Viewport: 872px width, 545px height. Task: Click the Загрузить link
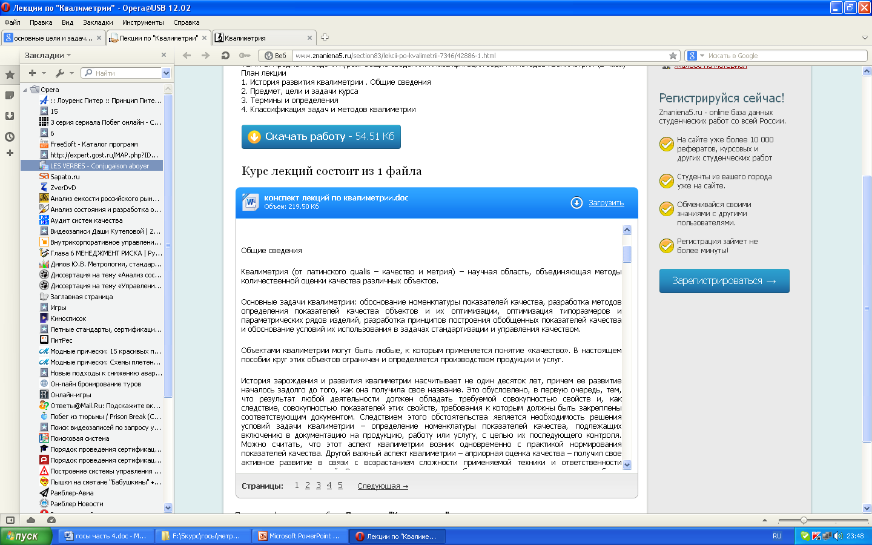pos(606,203)
